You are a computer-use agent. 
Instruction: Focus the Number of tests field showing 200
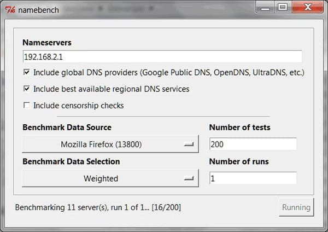point(253,144)
